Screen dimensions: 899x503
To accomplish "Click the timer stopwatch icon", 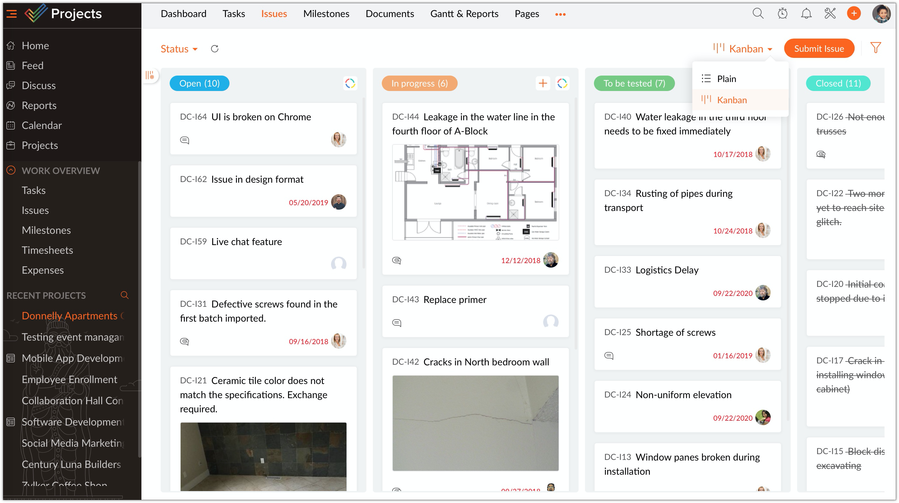I will click(782, 14).
